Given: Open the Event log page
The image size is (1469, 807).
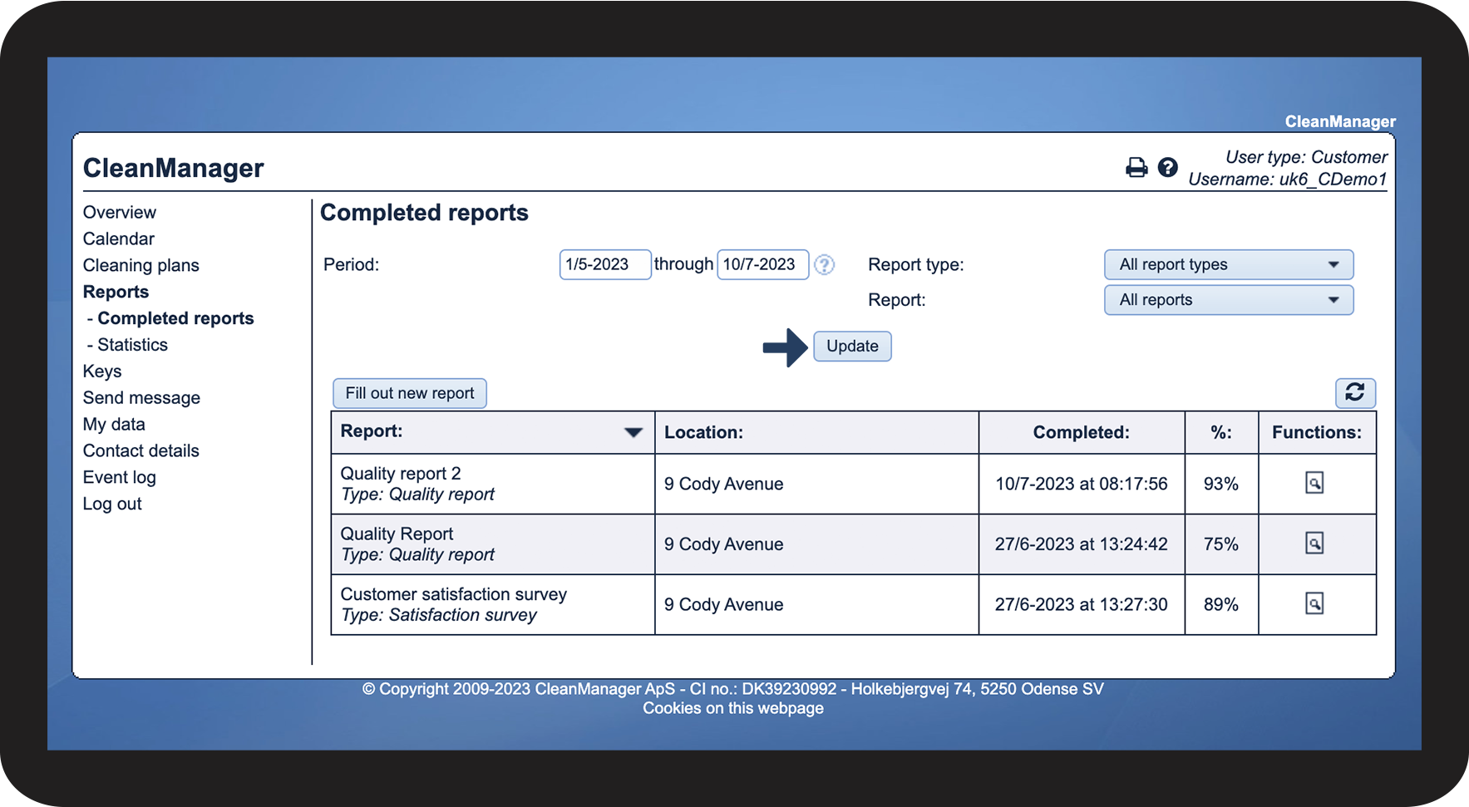Looking at the screenshot, I should click(119, 477).
